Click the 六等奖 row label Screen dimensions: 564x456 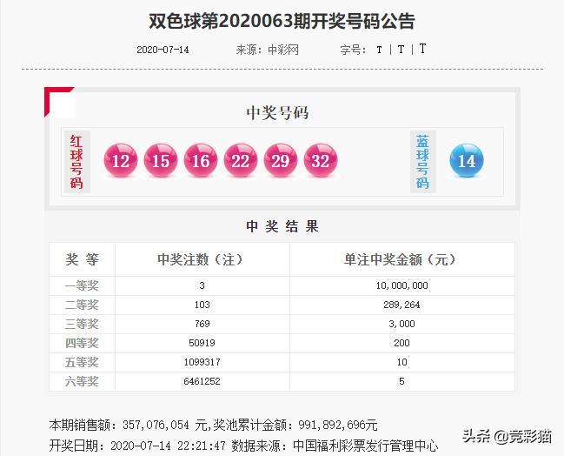(x=82, y=381)
